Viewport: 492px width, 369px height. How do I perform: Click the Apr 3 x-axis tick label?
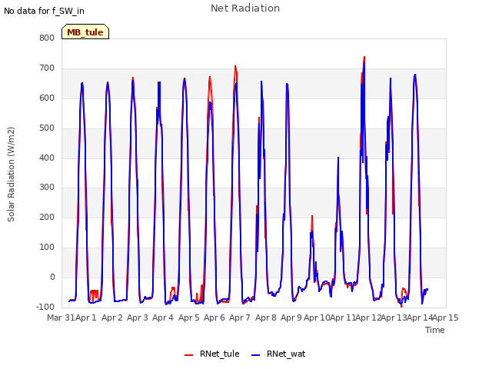[x=138, y=317]
